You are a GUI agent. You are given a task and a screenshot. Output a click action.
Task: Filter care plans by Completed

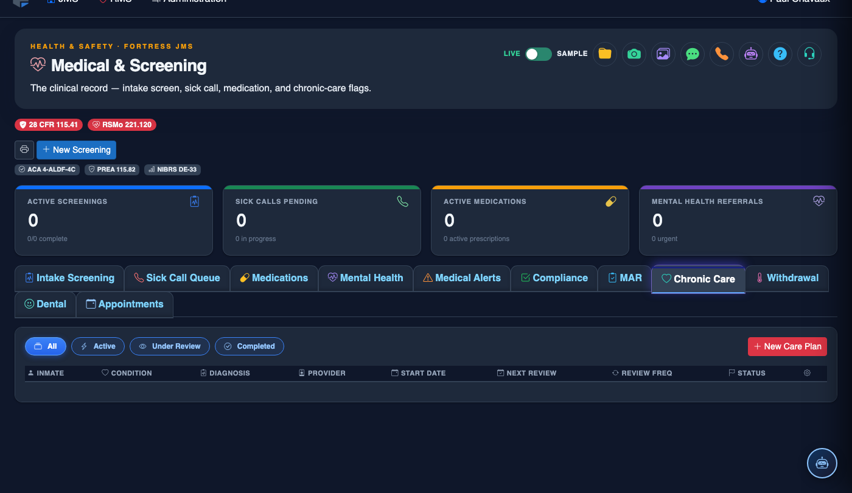coord(250,346)
